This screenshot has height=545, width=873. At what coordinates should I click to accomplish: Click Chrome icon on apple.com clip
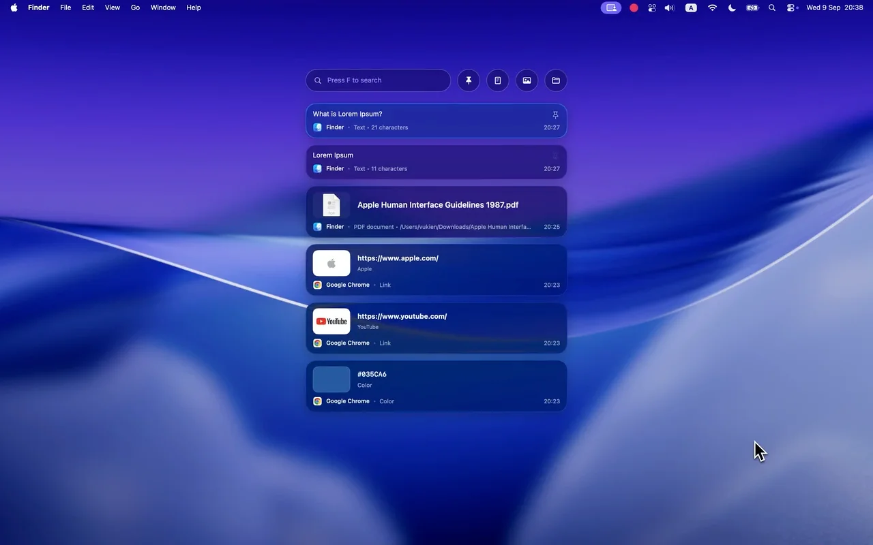(317, 285)
